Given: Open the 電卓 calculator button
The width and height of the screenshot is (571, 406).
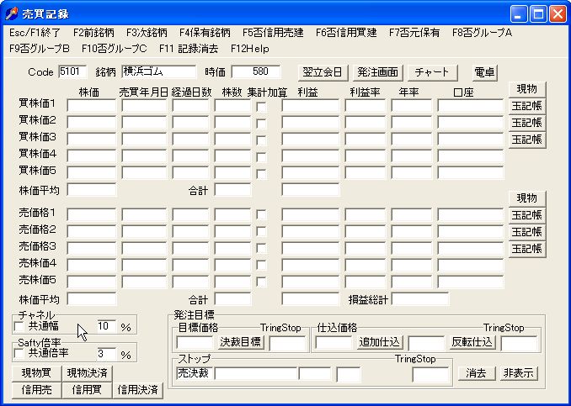Looking at the screenshot, I should click(x=484, y=72).
